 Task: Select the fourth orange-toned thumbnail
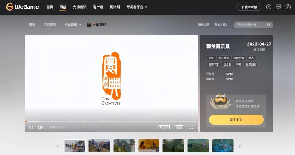(149, 146)
